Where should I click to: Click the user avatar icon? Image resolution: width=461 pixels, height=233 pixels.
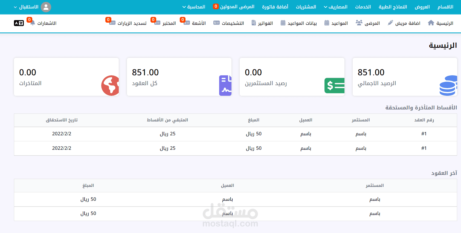[46, 7]
